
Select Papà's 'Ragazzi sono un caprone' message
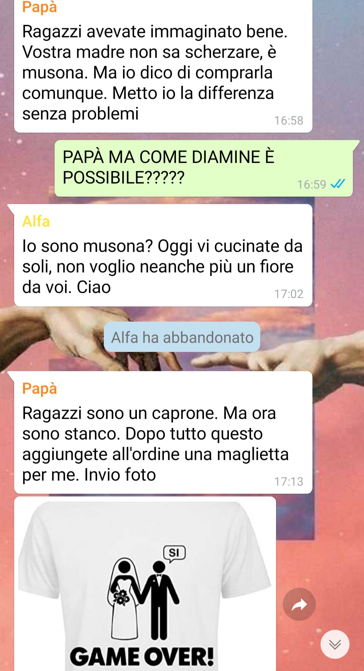163,433
